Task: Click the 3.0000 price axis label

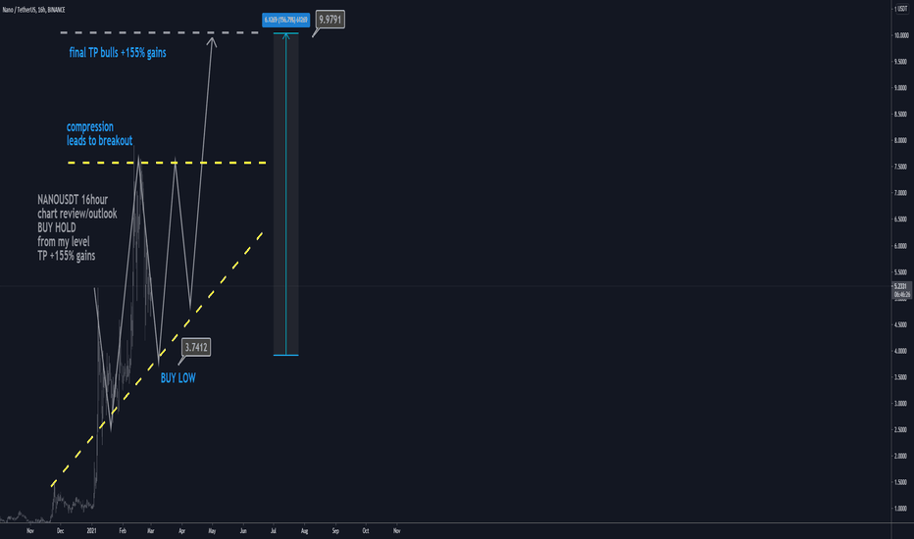Action: pos(901,403)
